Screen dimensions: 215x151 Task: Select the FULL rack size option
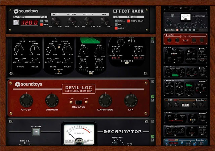click(116, 24)
